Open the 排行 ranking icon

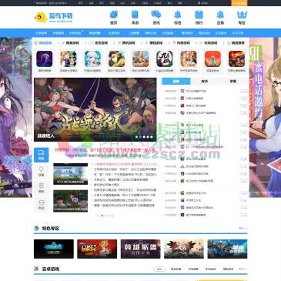tap(199, 17)
